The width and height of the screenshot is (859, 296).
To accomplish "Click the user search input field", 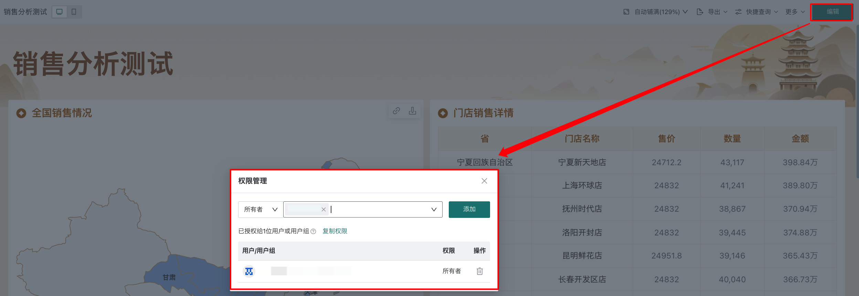I will [379, 209].
